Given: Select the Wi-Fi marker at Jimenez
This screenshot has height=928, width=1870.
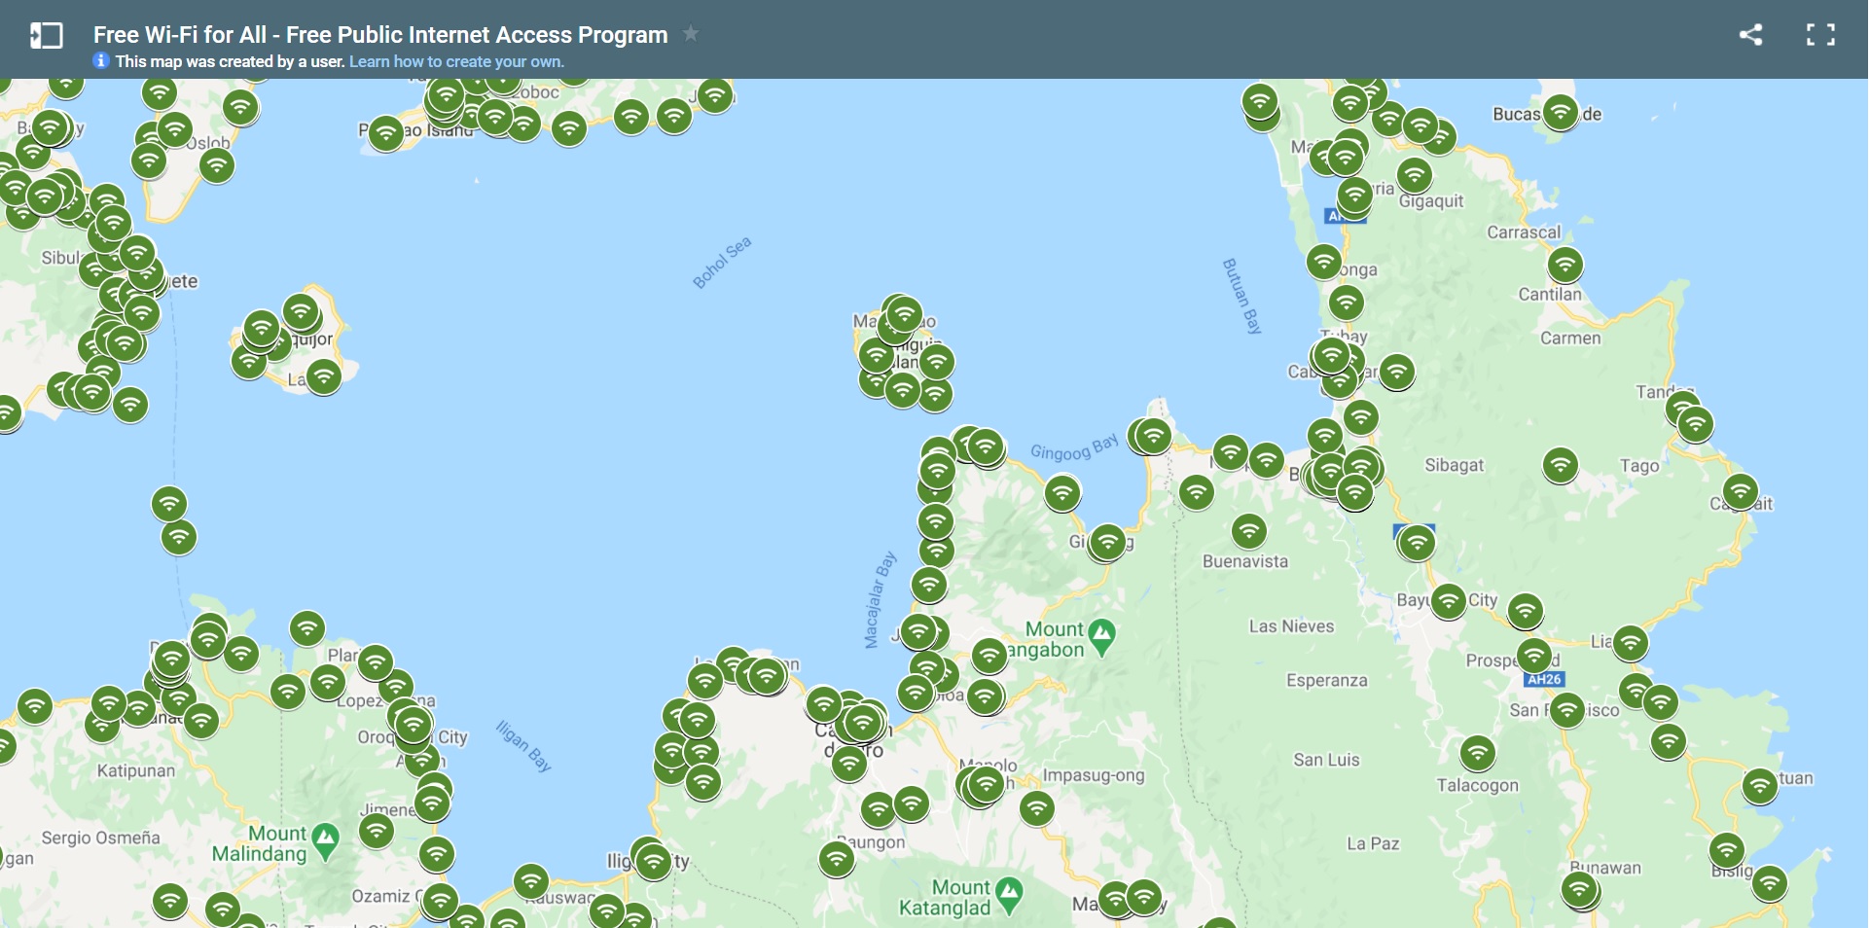Looking at the screenshot, I should [x=432, y=803].
